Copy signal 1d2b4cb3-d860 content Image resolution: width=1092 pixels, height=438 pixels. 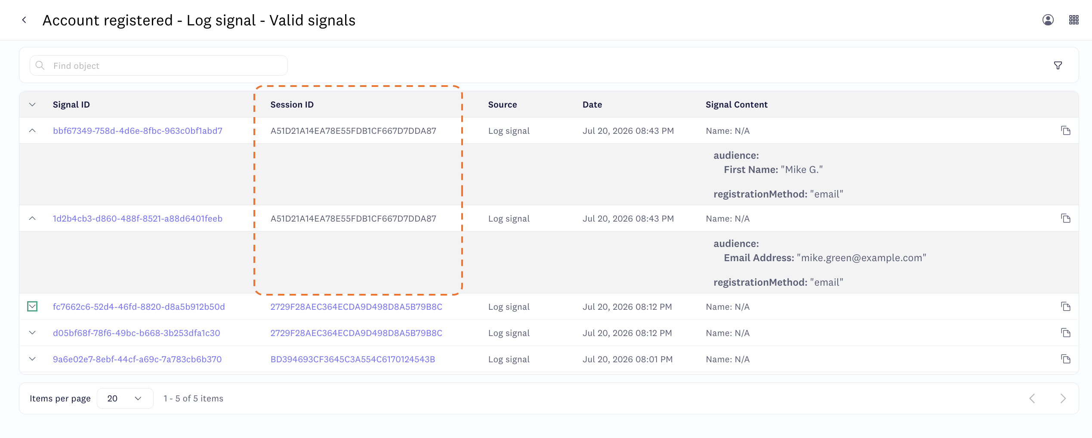[1065, 218]
